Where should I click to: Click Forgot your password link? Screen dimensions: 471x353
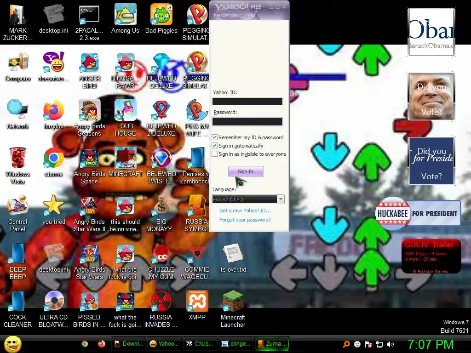[245, 220]
